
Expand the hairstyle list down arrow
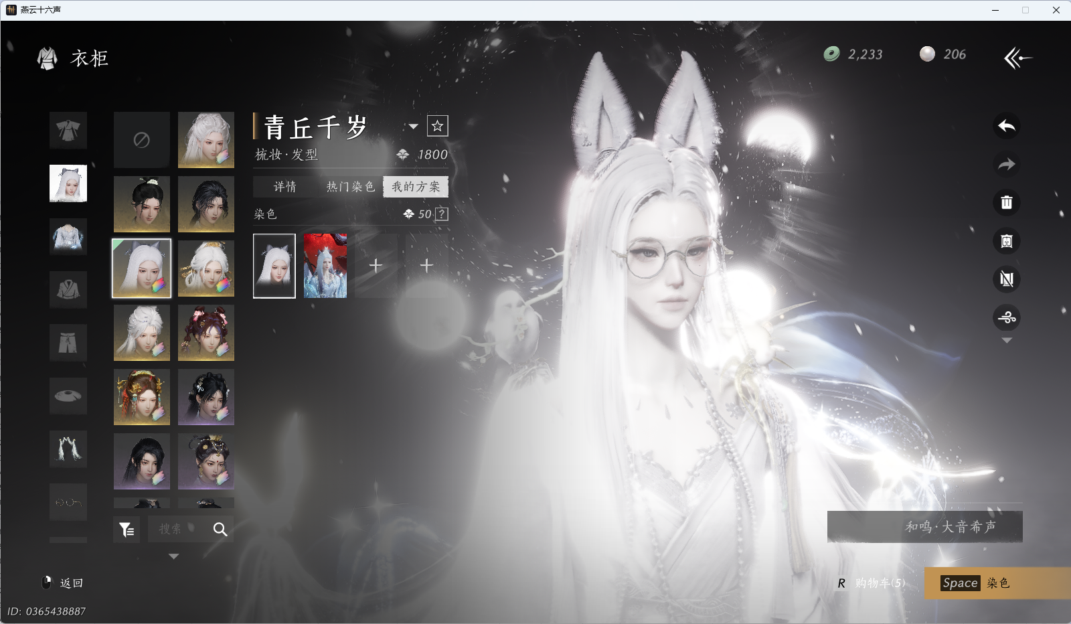tap(173, 556)
